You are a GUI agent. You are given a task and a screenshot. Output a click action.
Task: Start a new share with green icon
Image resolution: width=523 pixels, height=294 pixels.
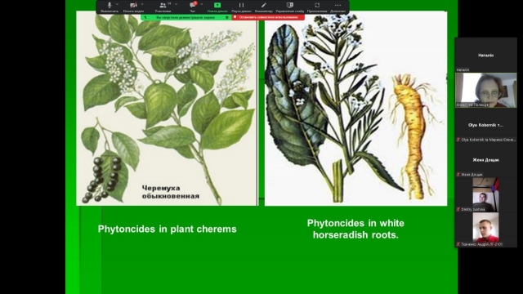[x=217, y=7]
